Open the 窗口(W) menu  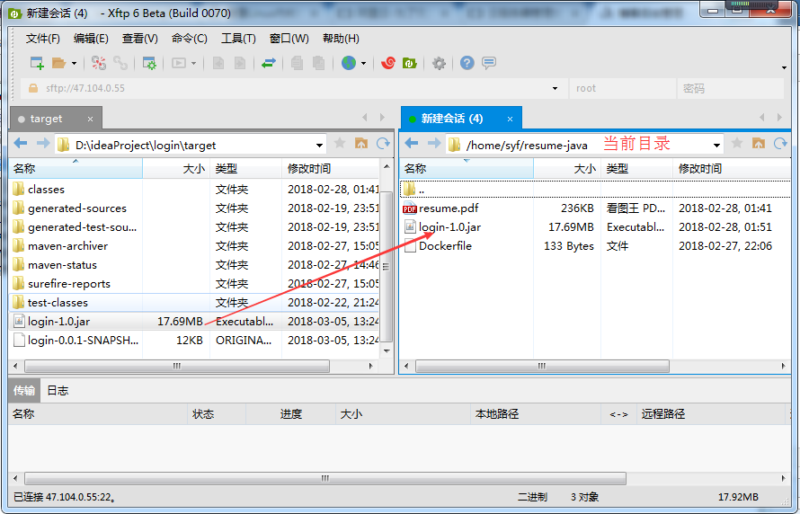tap(289, 39)
